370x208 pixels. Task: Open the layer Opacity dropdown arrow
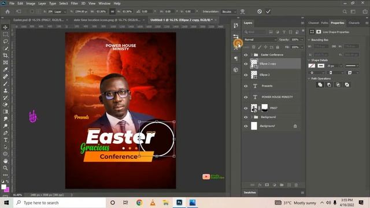point(302,40)
